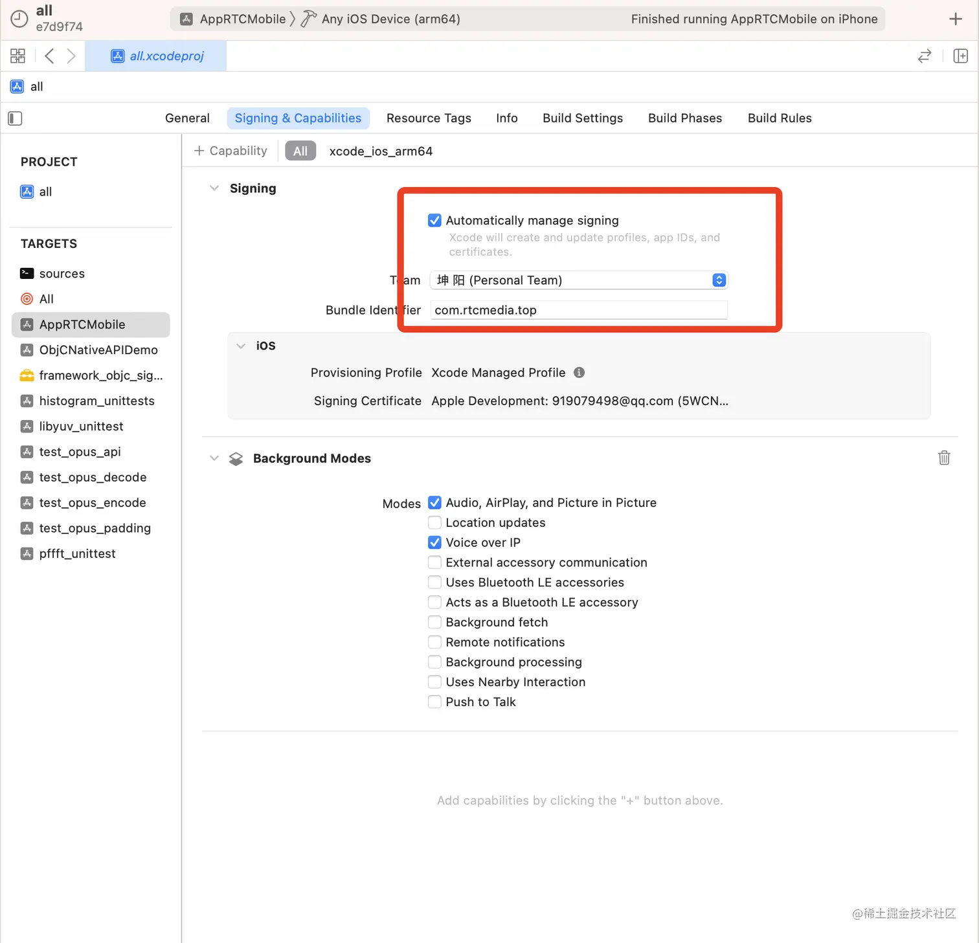
Task: Select the test_opus_encode target
Action: (91, 502)
